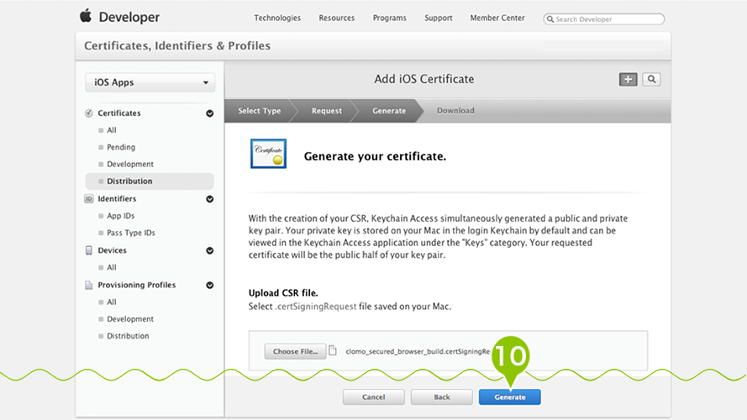Image resolution: width=747 pixels, height=420 pixels.
Task: Open the iOS Apps dropdown
Action: 150,82
